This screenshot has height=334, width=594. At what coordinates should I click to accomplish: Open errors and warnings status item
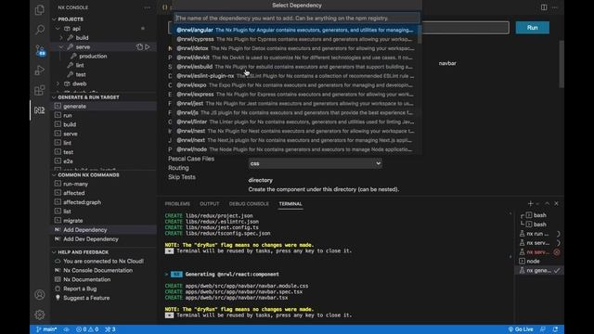click(x=87, y=329)
